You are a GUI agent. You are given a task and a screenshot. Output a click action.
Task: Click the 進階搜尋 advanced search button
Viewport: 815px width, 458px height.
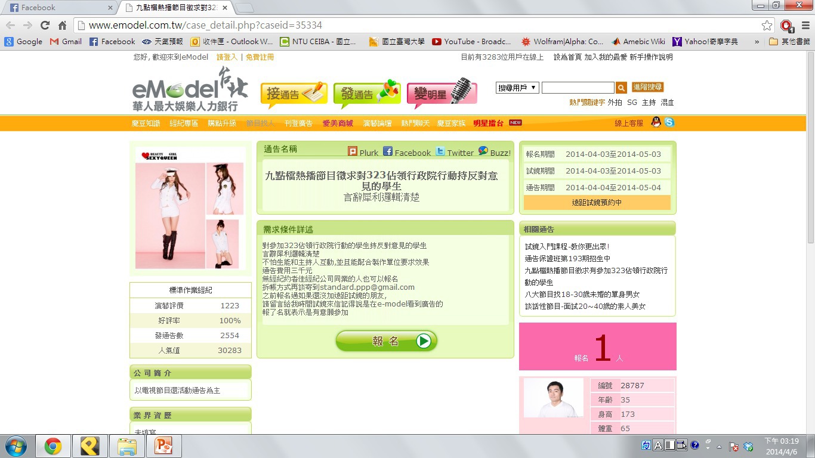[x=647, y=87]
